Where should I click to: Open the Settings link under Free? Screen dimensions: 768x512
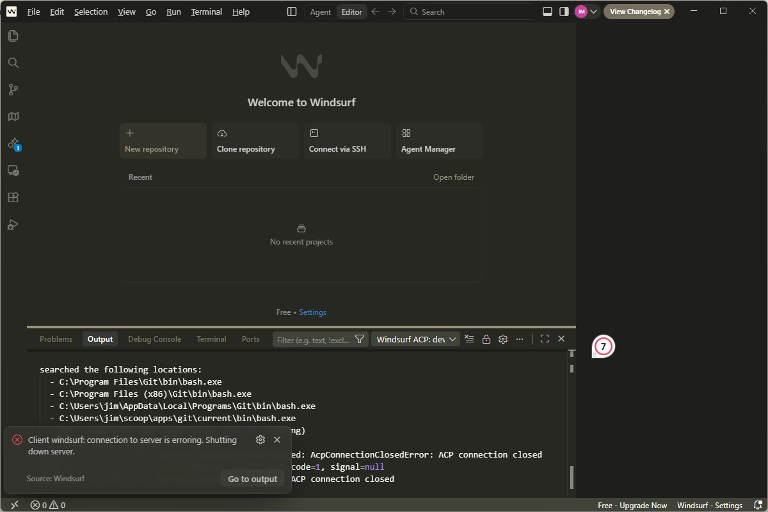tap(312, 312)
